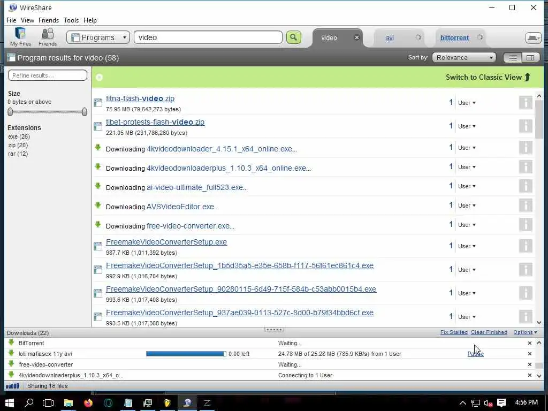Close the video search tab
Image resolution: width=548 pixels, height=411 pixels.
356,37
